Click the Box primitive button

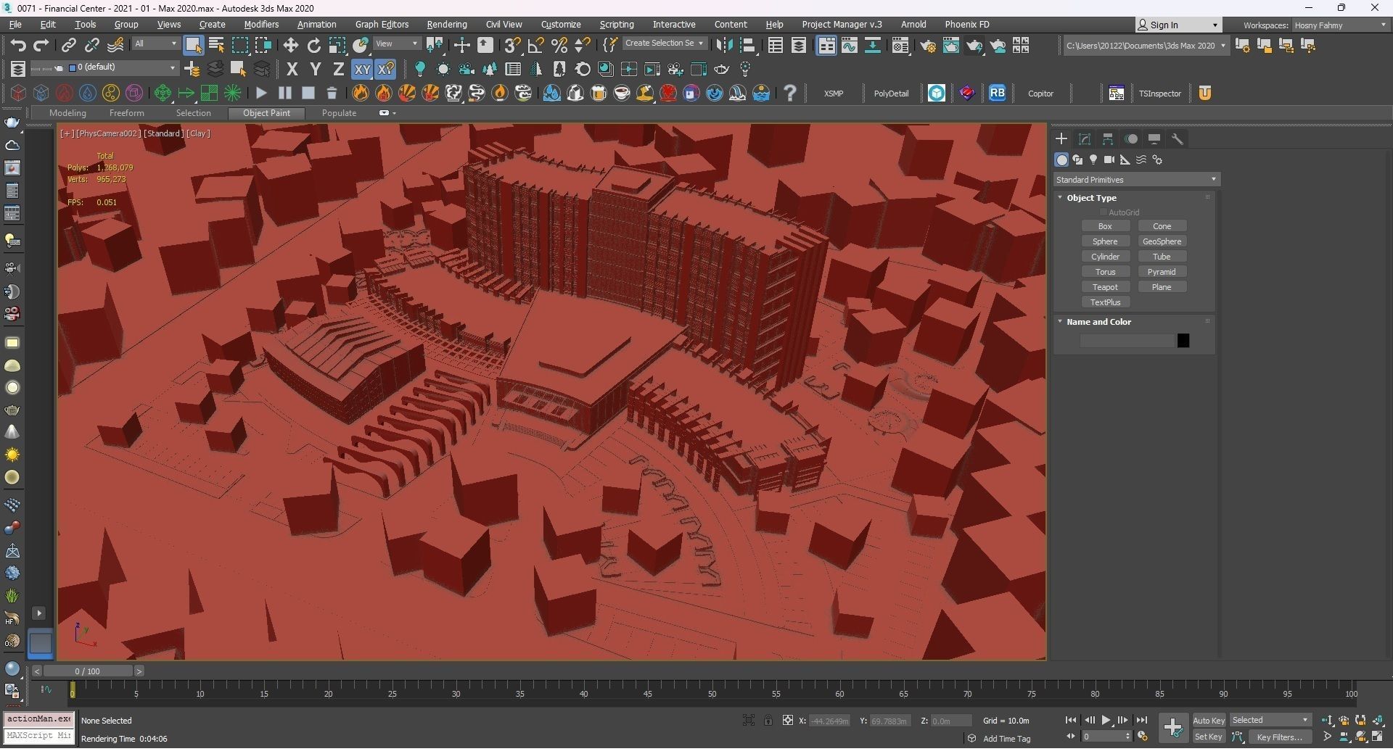1105,226
